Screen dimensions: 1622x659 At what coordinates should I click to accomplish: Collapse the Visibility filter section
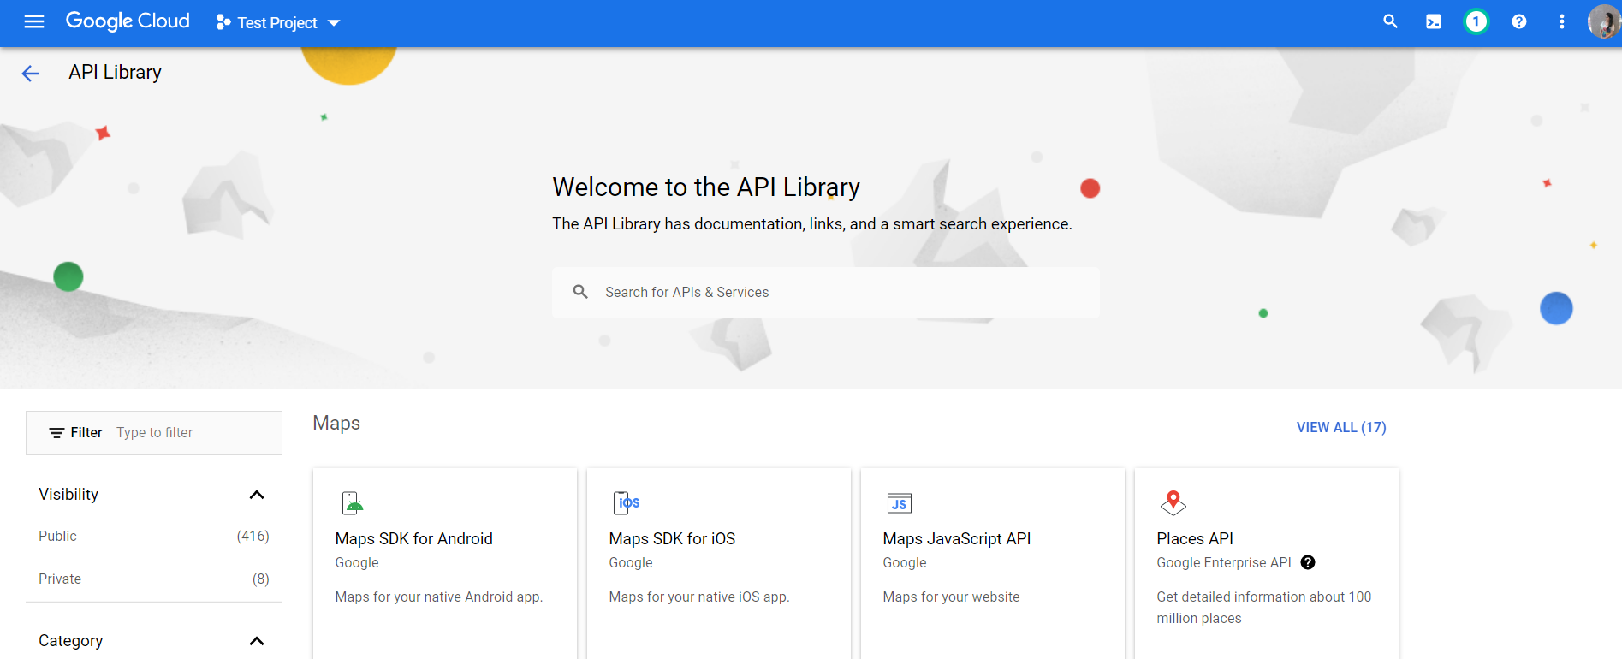[256, 495]
